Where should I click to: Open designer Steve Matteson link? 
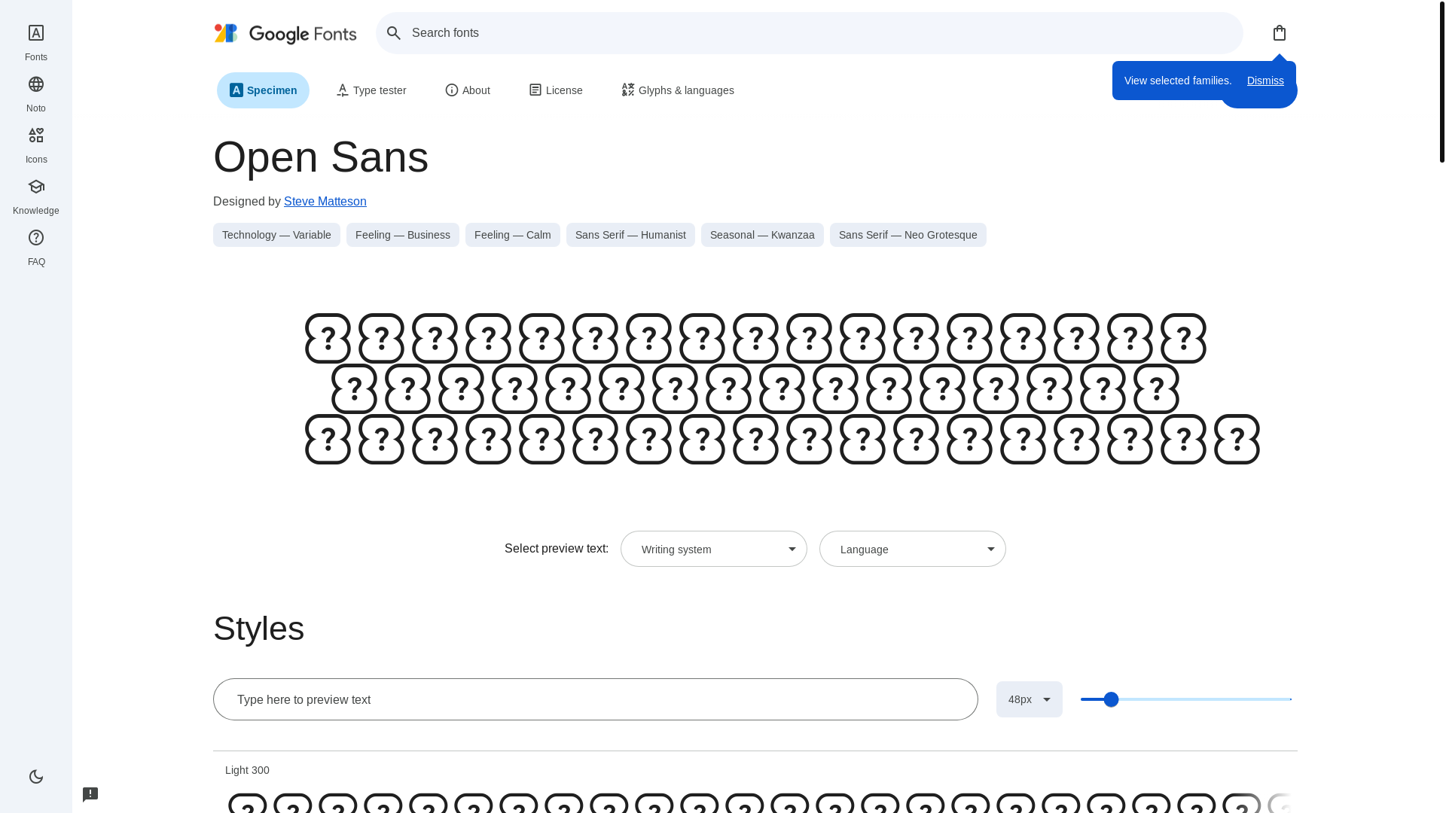pos(325,202)
